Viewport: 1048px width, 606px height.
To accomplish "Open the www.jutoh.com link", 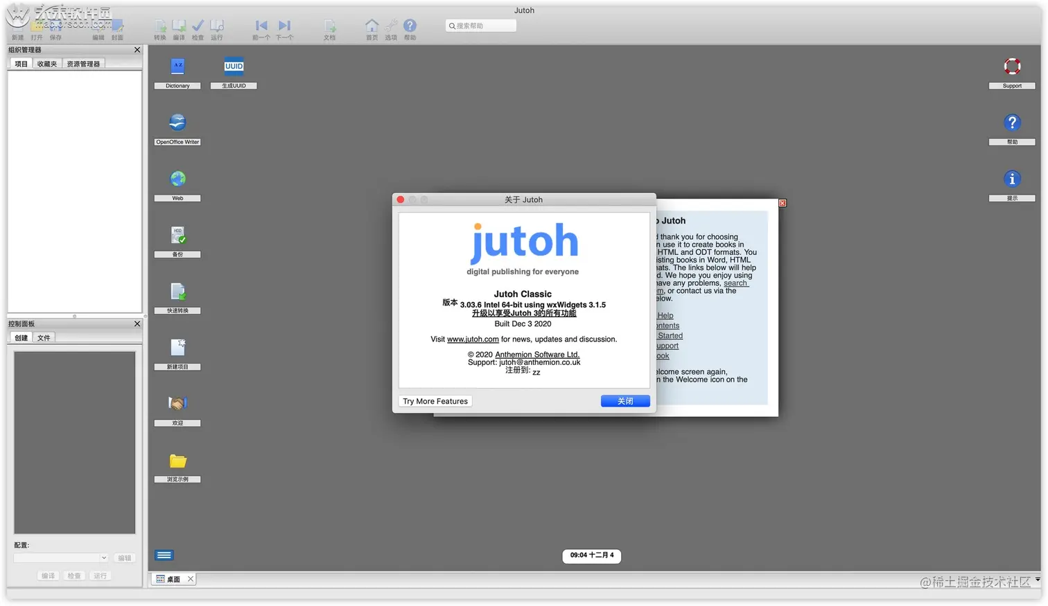I will click(x=473, y=339).
